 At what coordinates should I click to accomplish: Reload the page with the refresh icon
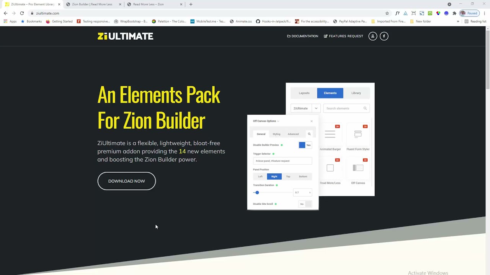coord(22,13)
